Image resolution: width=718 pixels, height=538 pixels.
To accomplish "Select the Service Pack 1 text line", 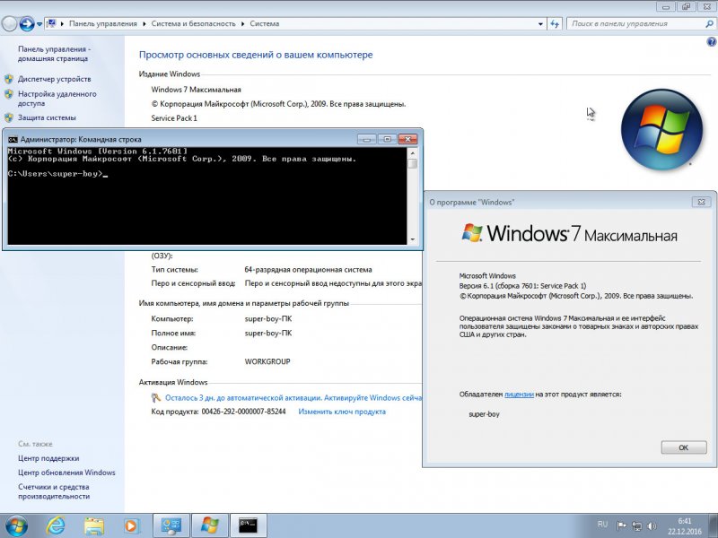I will point(174,118).
